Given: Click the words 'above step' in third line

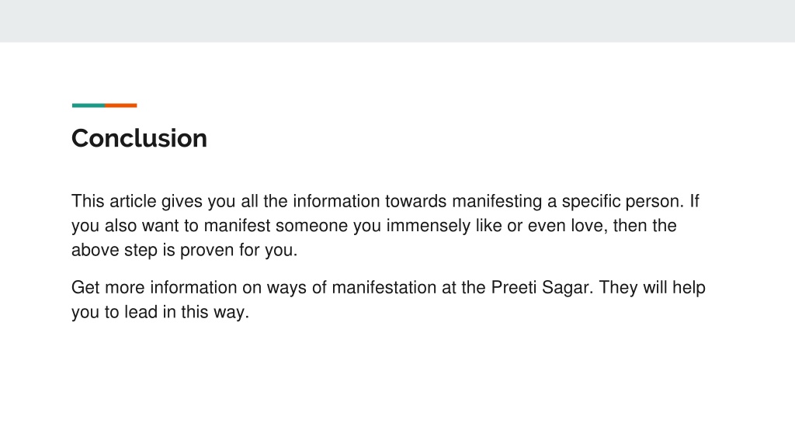Looking at the screenshot, I should [114, 250].
